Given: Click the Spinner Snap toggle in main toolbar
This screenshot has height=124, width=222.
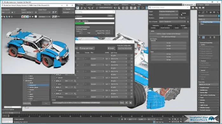Looking at the screenshot, I should click(x=93, y=8).
